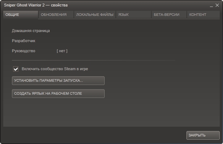This screenshot has height=144, width=223.
Task: Click the Домашняя страница label
Action: [x=31, y=31]
